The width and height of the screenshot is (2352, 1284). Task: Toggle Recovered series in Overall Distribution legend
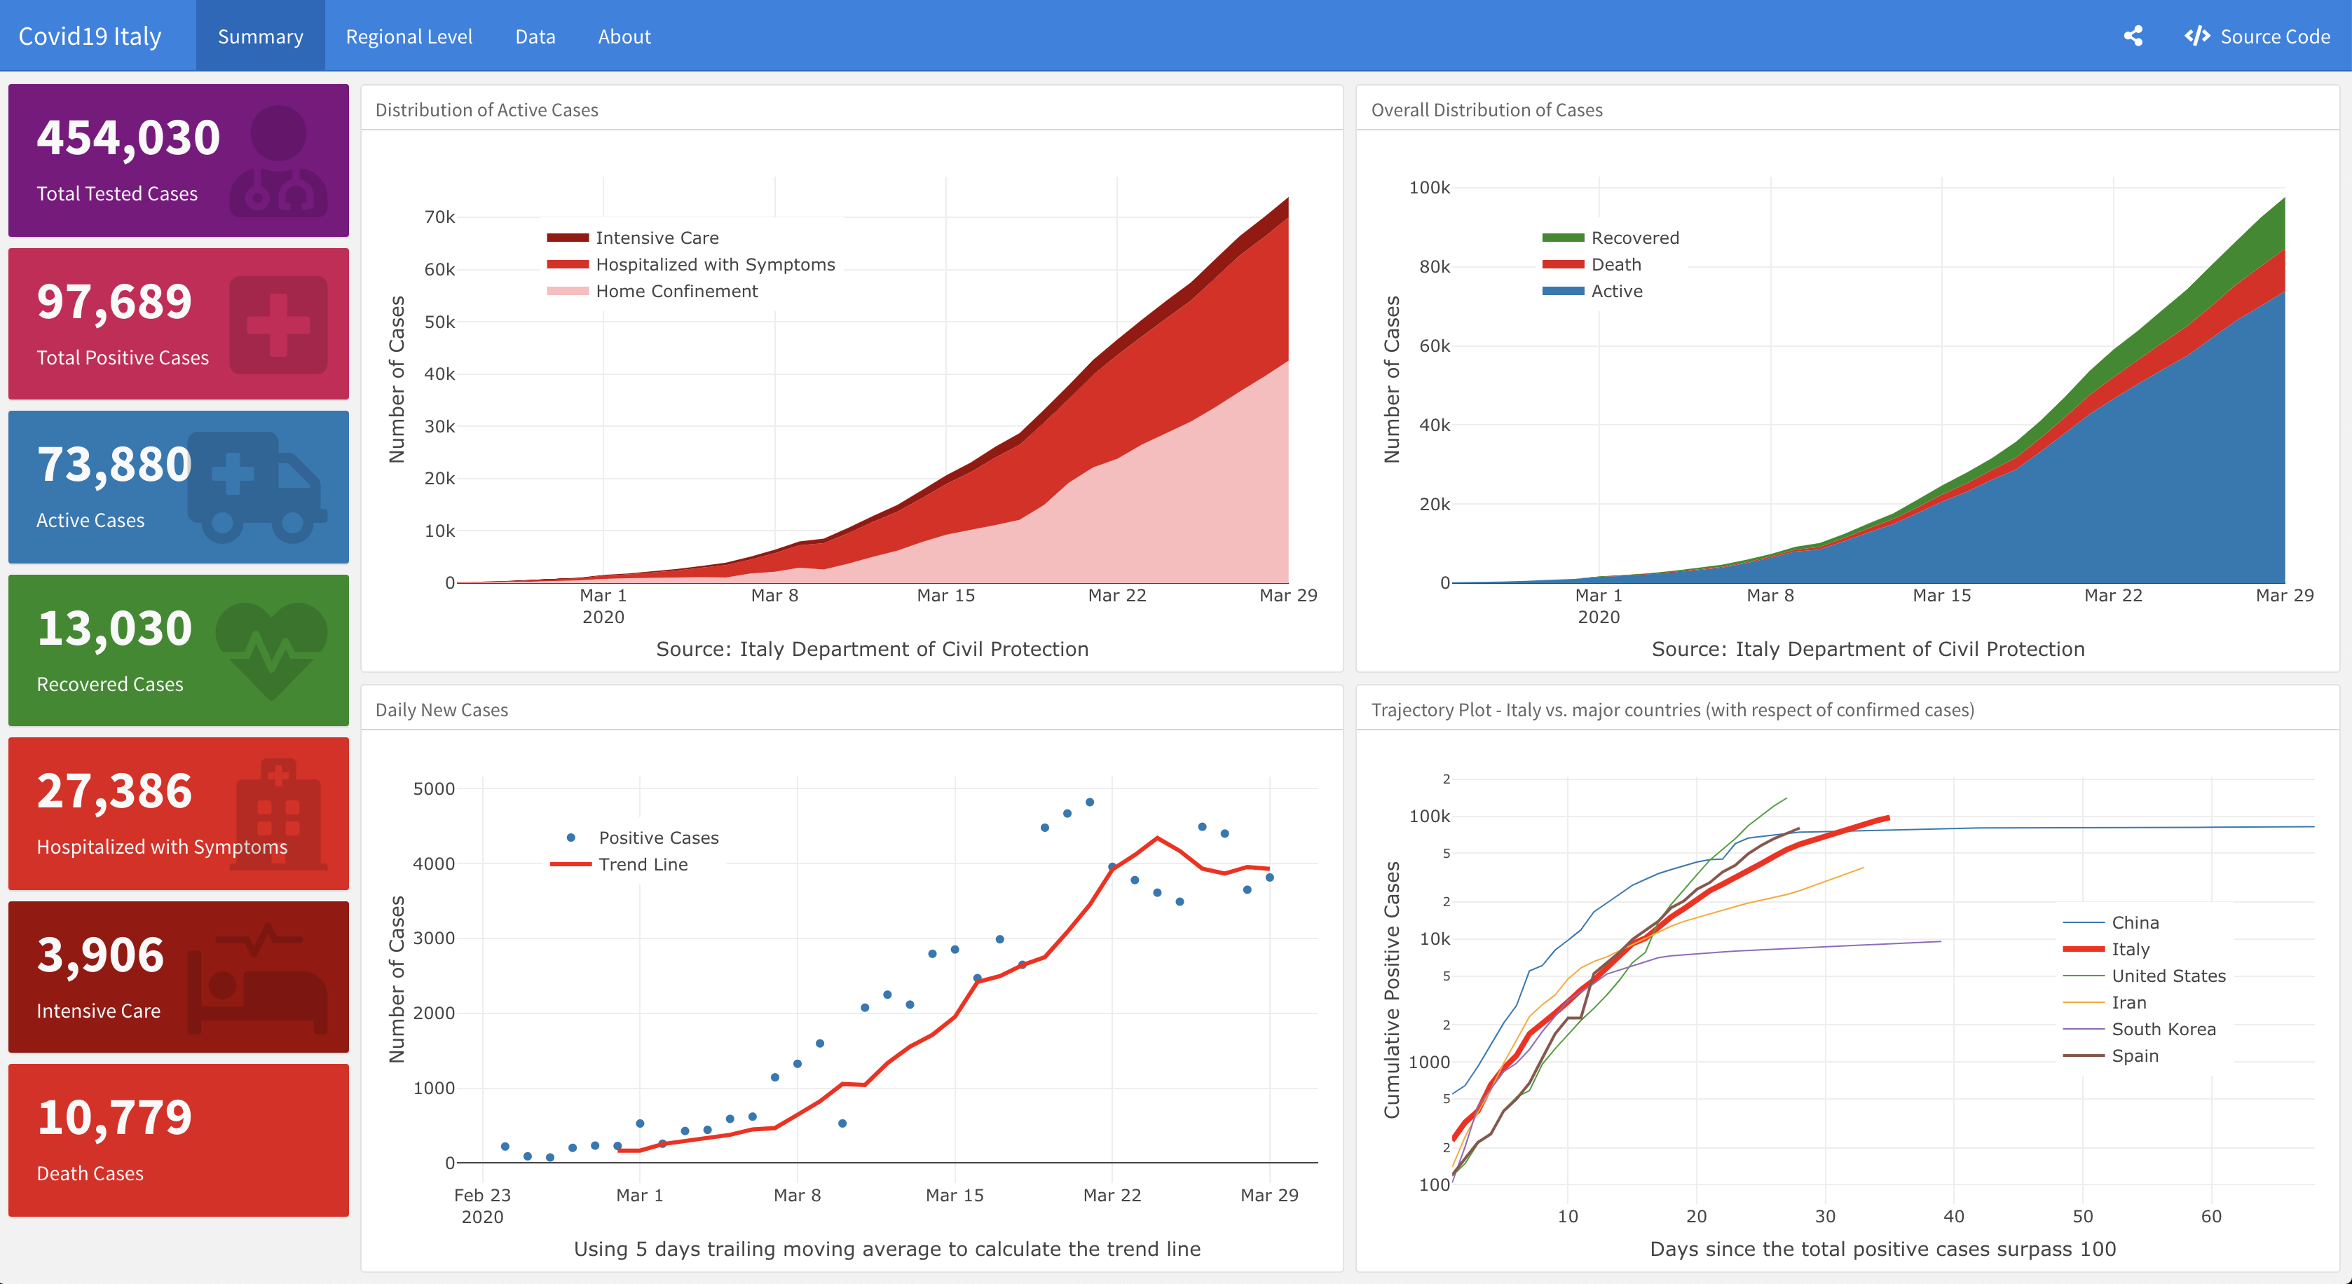(1634, 238)
